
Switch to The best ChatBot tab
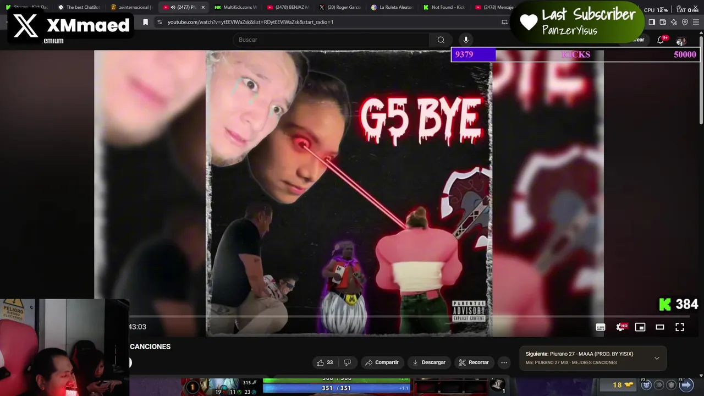(79, 7)
